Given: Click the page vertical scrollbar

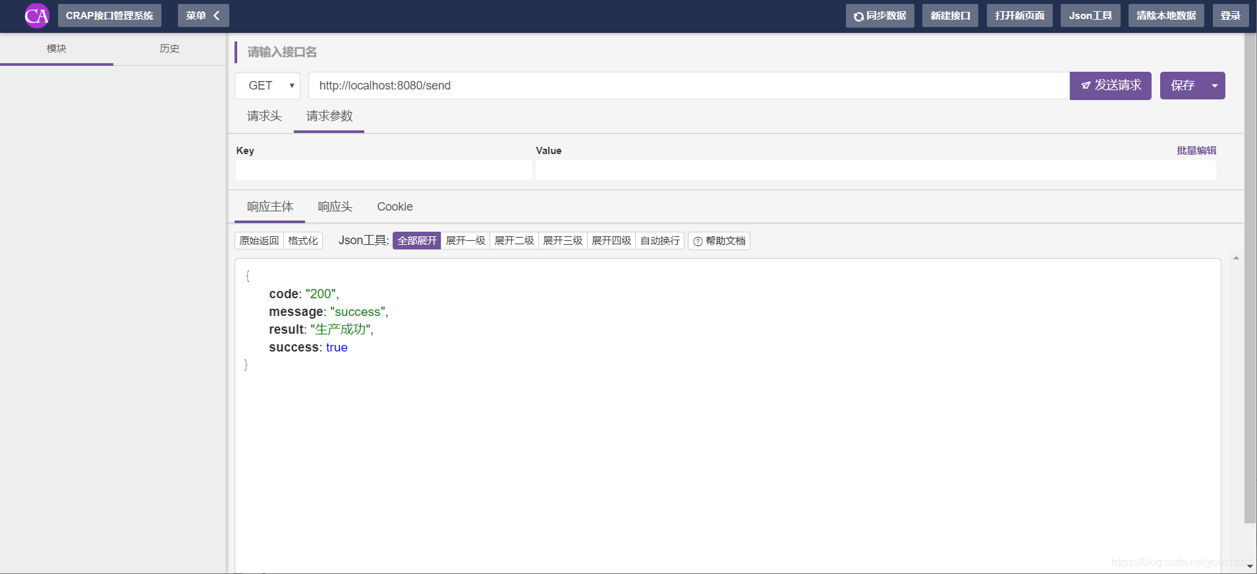Looking at the screenshot, I should [x=1250, y=278].
